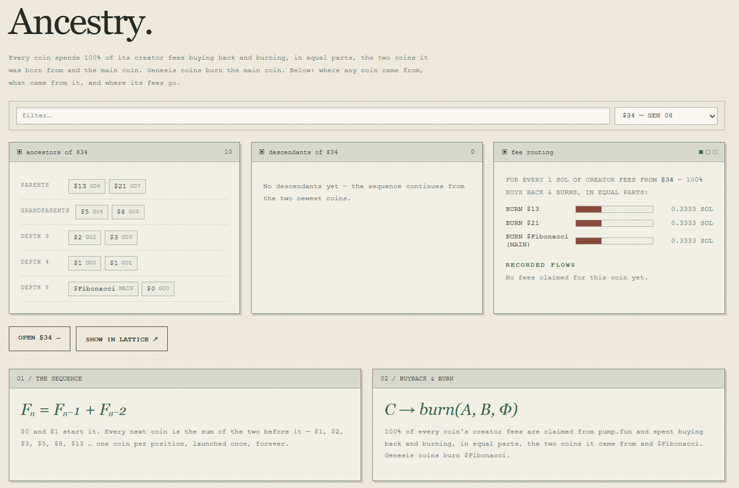The height and width of the screenshot is (488, 739).
Task: Open the $34 — GEN 08 coin dropdown
Action: [x=666, y=116]
